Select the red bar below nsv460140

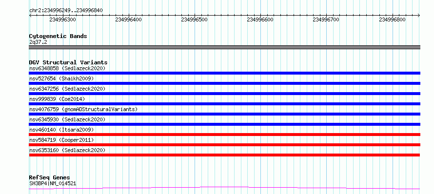tap(224, 135)
